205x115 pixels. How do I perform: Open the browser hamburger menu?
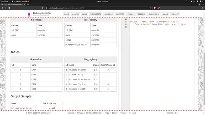click(203, 8)
